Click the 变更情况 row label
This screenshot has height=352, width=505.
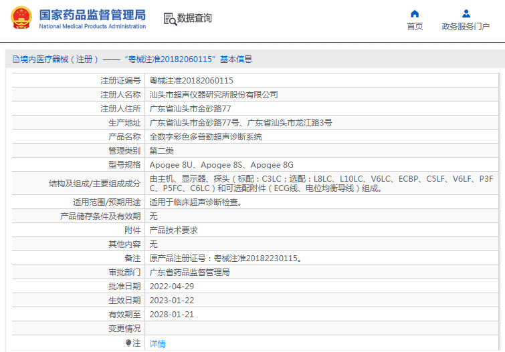(x=124, y=329)
